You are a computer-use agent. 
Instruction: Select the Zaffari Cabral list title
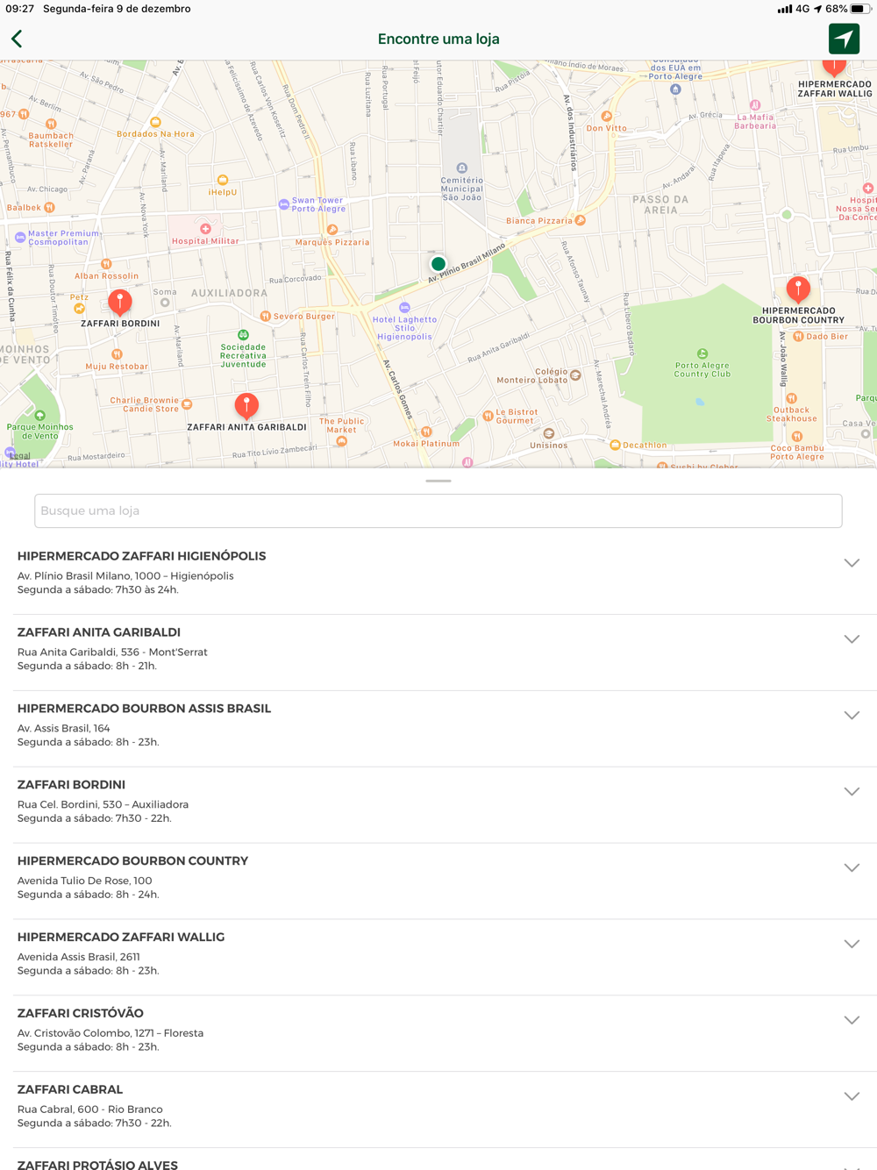point(70,1090)
